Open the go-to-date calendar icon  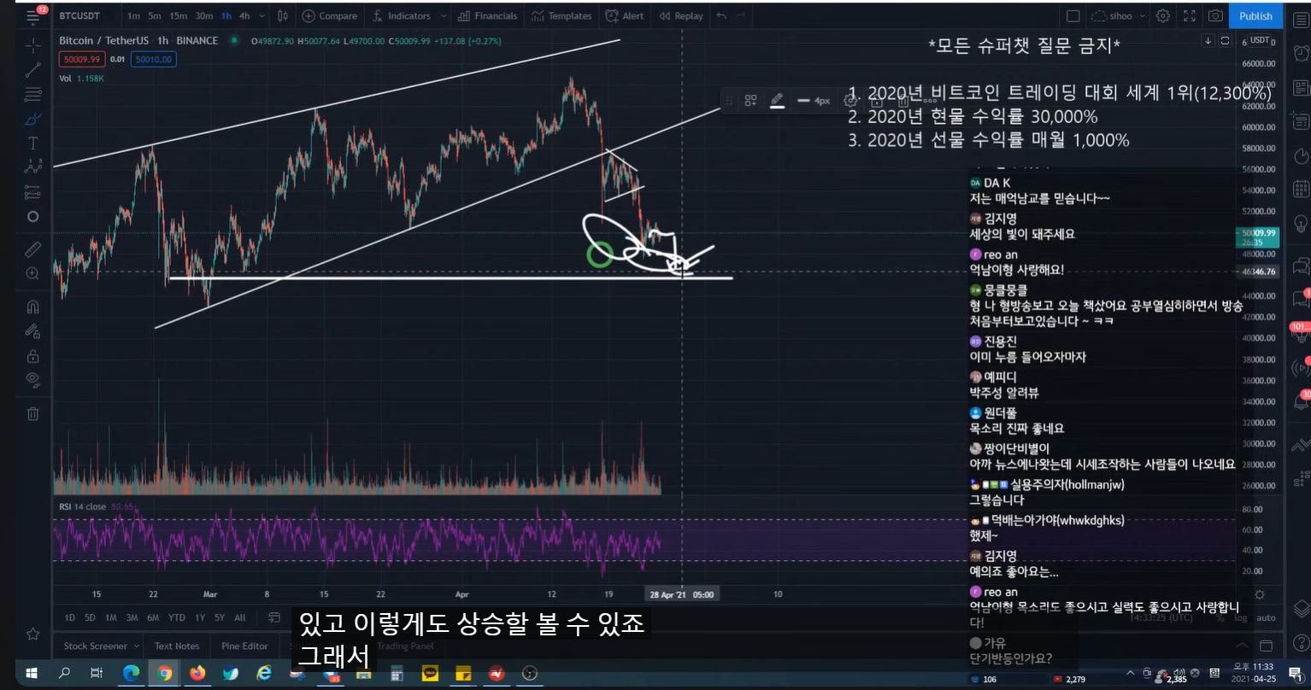click(x=274, y=617)
